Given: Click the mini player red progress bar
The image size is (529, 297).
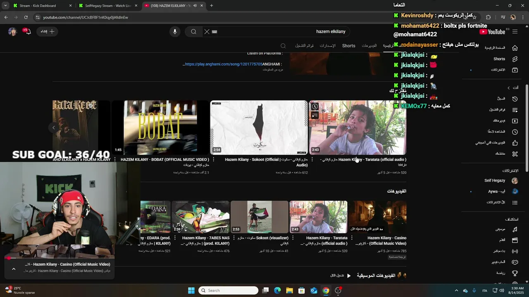Looking at the screenshot, I should [x=60, y=258].
